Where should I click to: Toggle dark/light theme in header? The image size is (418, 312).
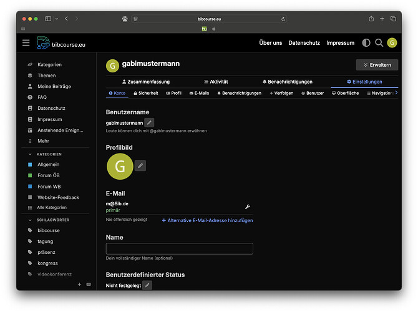366,43
